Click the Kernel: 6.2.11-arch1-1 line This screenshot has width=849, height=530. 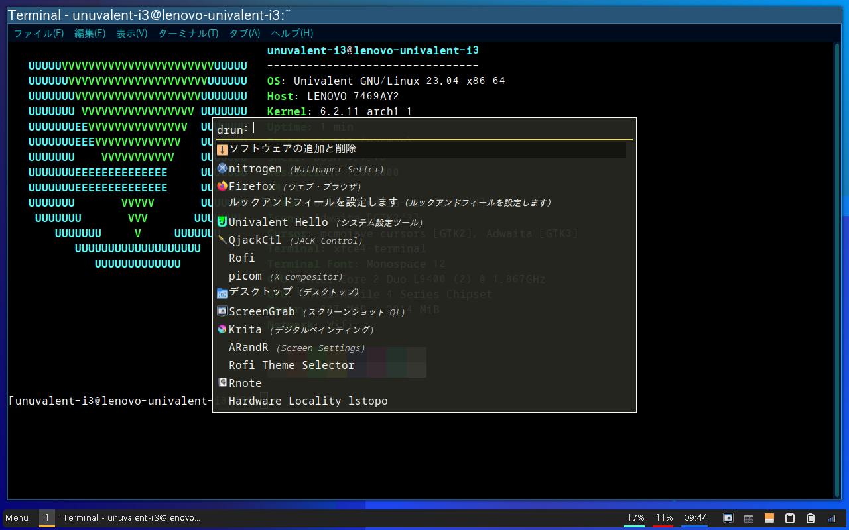(x=340, y=111)
